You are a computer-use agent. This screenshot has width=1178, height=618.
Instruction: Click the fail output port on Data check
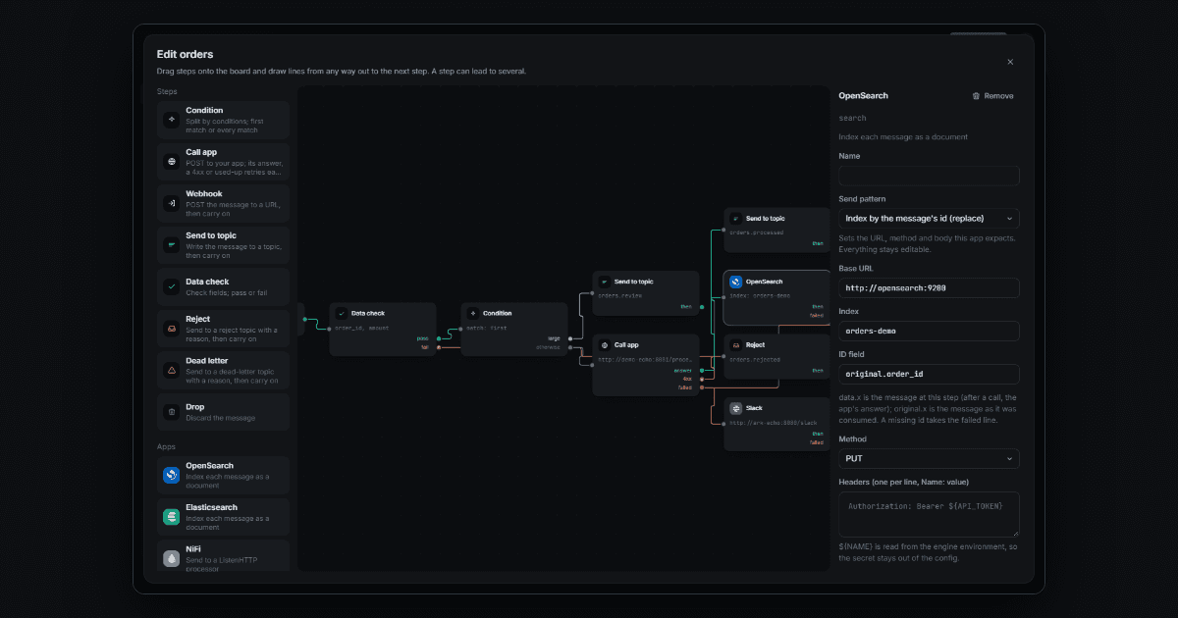[x=439, y=347]
